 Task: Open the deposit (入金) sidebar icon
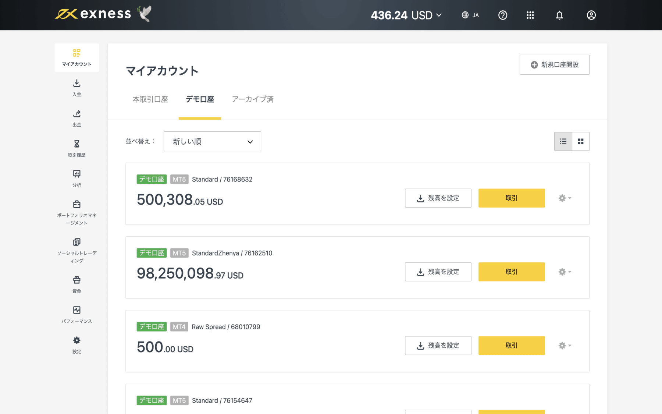(76, 84)
